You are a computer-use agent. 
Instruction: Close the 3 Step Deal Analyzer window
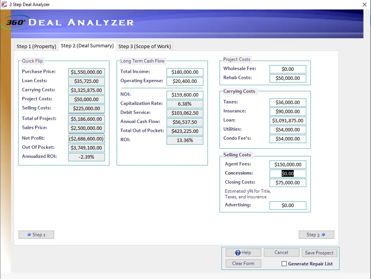[359, 5]
